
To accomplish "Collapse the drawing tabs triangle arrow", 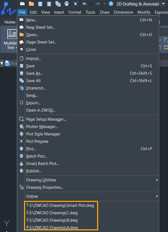I will click(x=2, y=63).
